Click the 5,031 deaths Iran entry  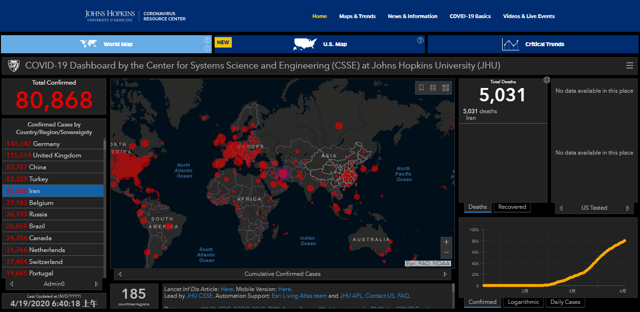[503, 114]
